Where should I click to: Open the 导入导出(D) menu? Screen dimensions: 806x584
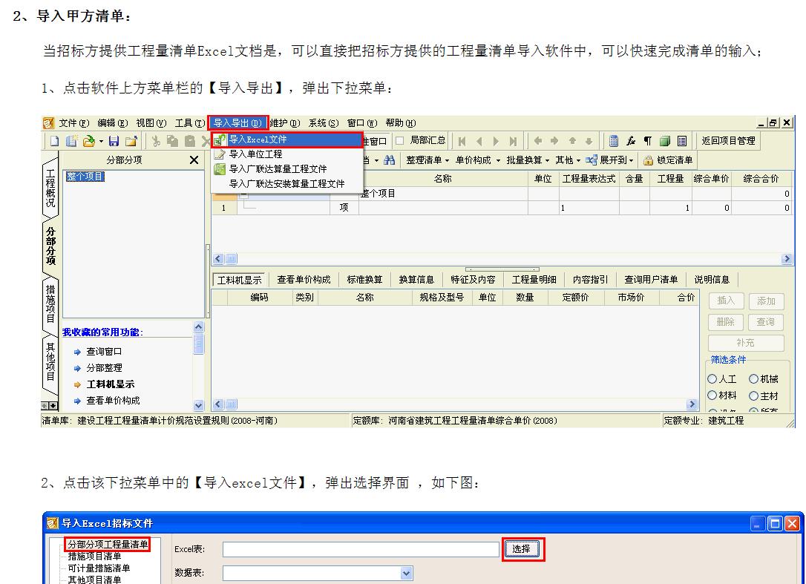[x=238, y=123]
